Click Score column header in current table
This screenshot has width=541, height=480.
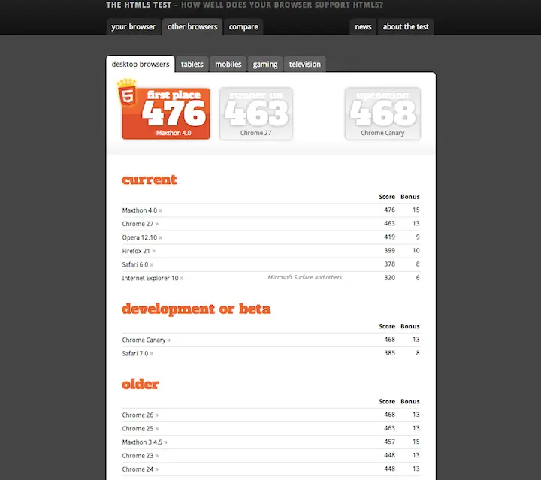click(x=387, y=197)
